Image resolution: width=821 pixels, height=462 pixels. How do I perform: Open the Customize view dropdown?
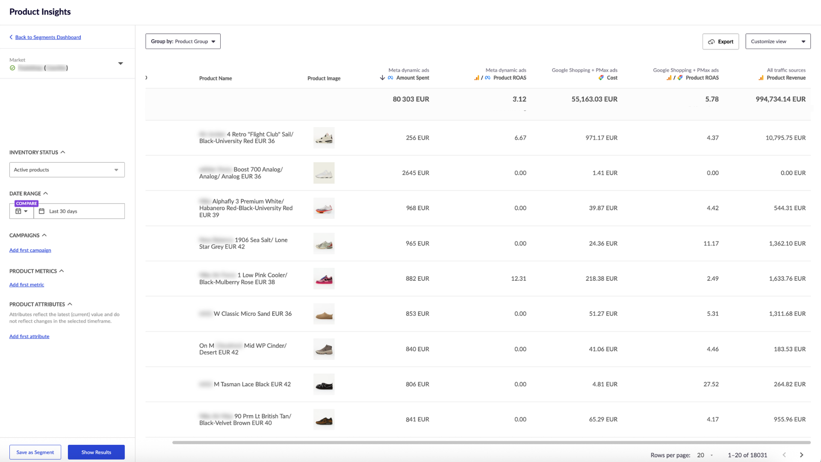point(778,41)
